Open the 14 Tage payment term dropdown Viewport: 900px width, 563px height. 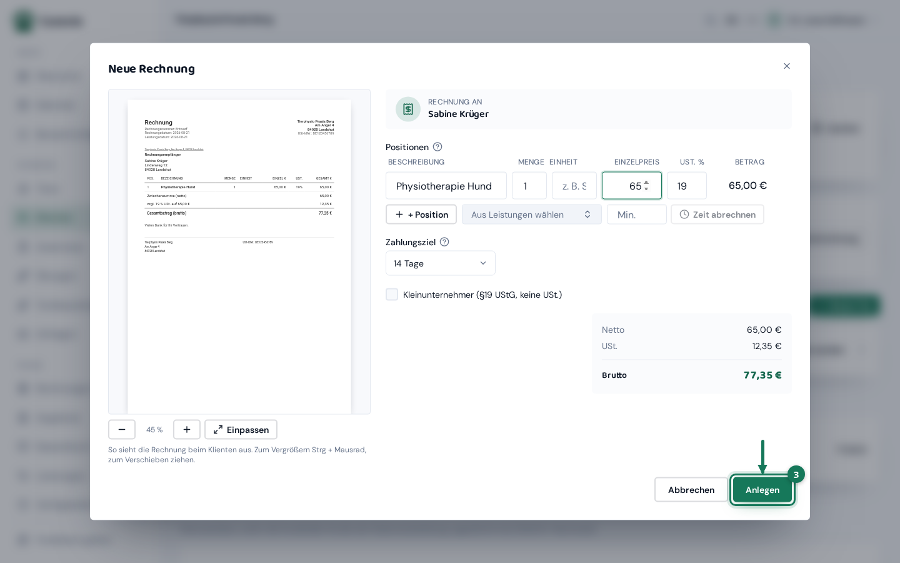441,263
